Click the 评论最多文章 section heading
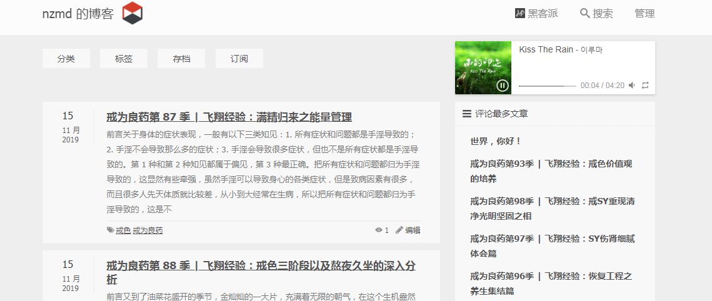Image resolution: width=712 pixels, height=301 pixels. click(501, 114)
